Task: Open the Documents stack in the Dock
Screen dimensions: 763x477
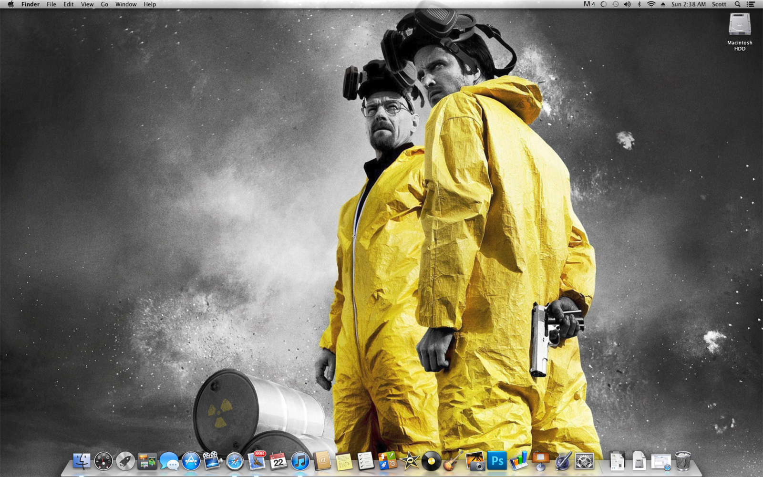Action: [617, 461]
